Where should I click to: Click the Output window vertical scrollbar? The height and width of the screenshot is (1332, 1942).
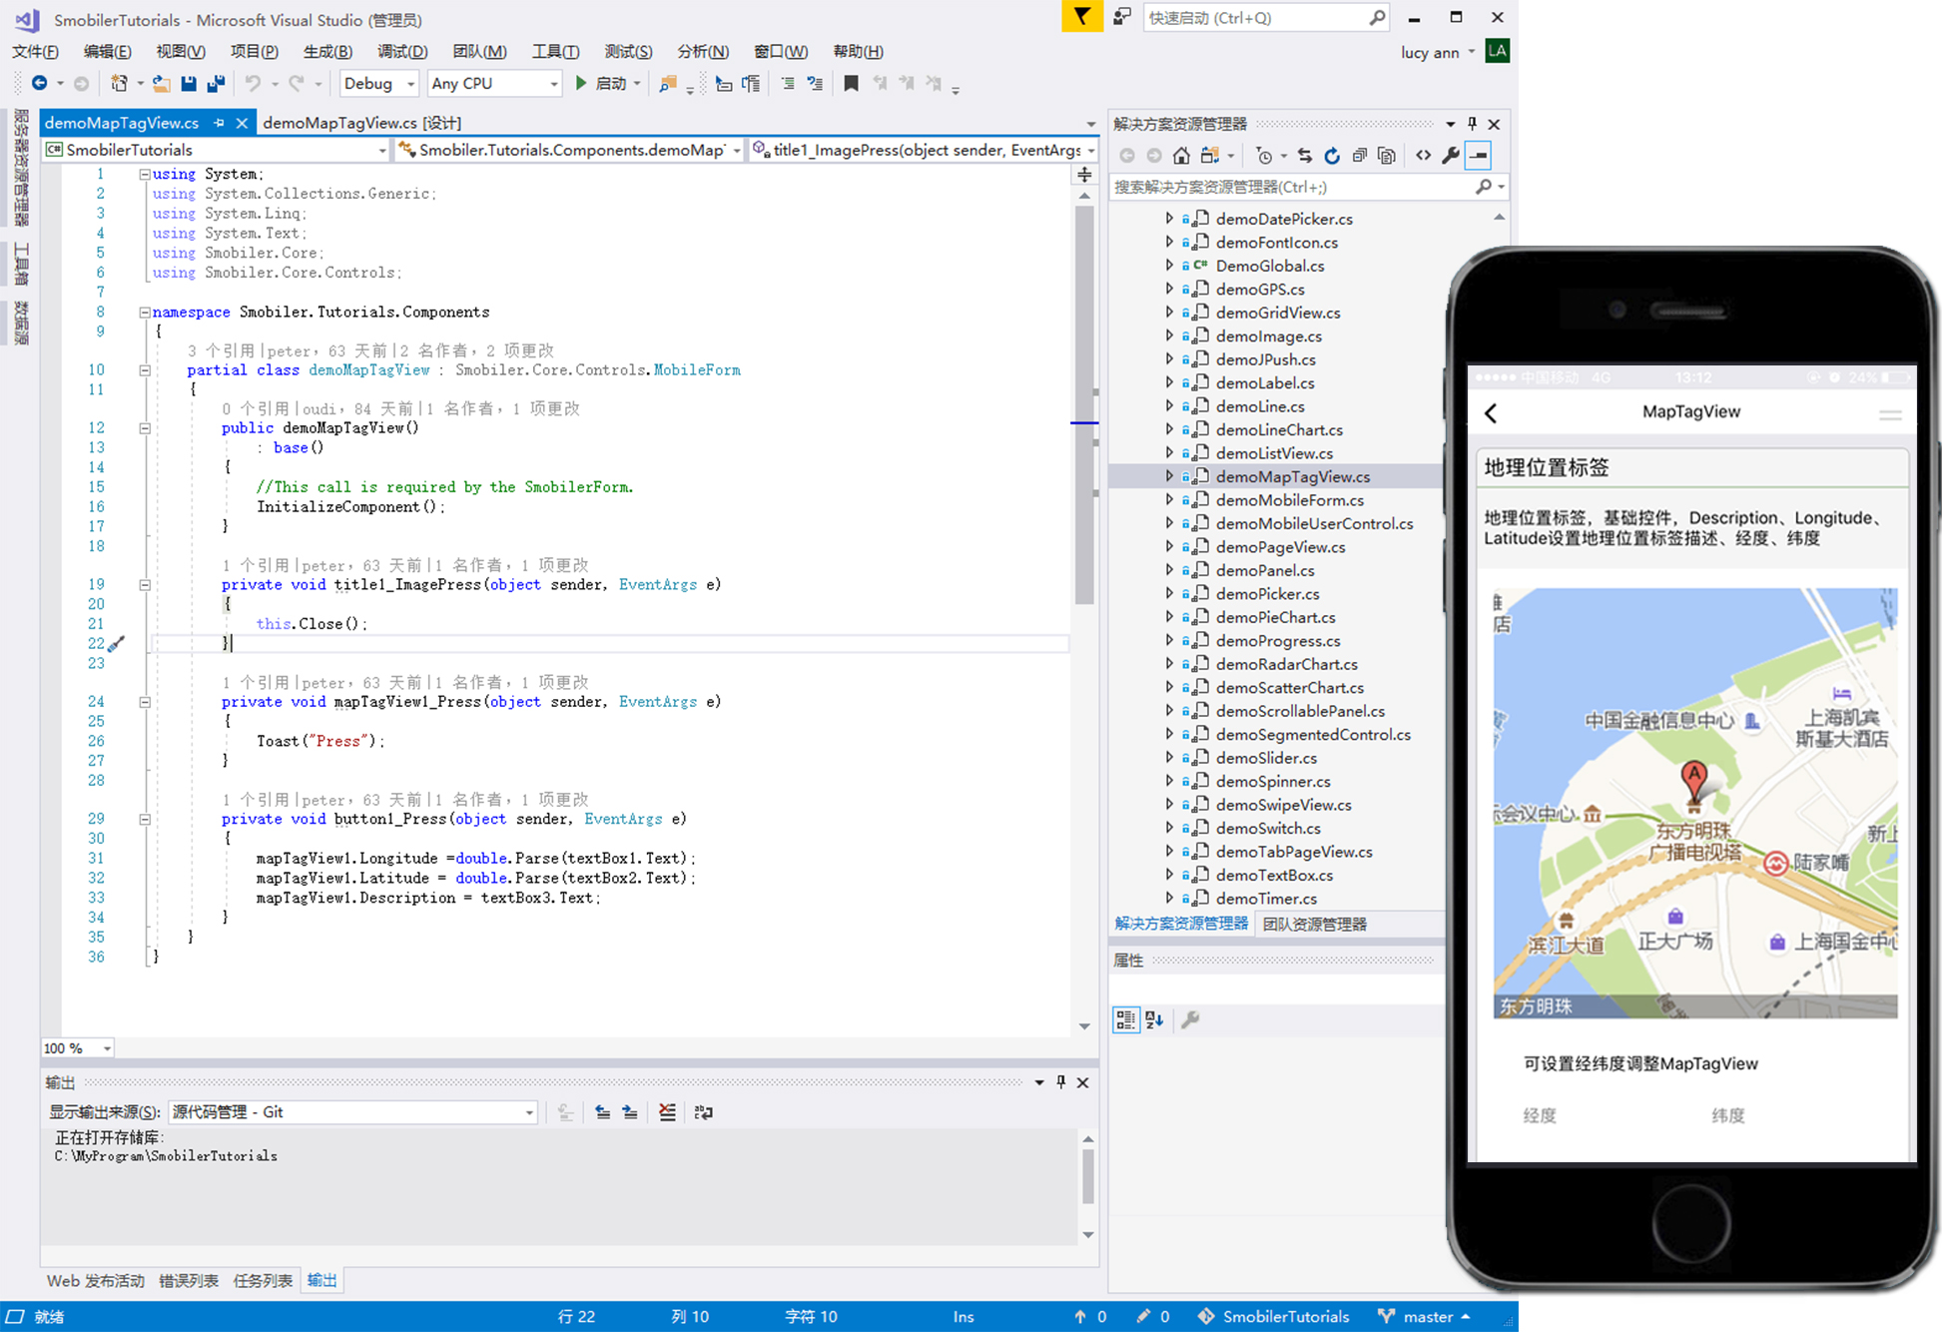[x=1087, y=1187]
